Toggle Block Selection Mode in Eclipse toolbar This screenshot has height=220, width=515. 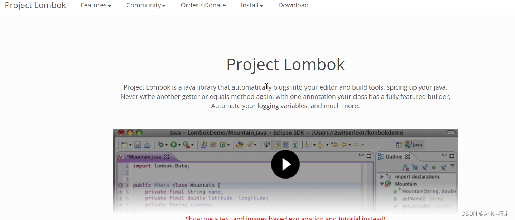(x=285, y=145)
